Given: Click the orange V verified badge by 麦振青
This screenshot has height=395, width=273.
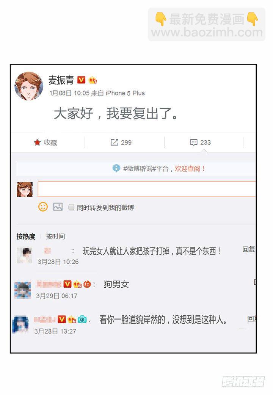Looking at the screenshot, I should coord(81,80).
